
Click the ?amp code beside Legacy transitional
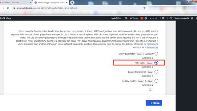tap(150, 72)
